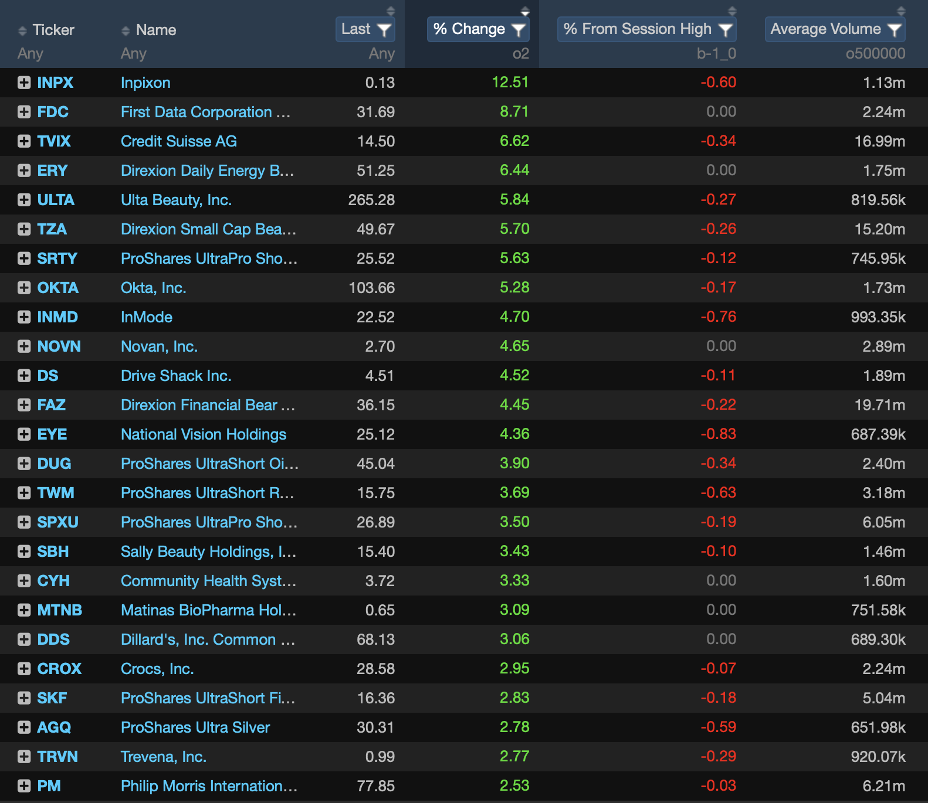Open the Last column filter button
This screenshot has width=928, height=803.
click(365, 29)
